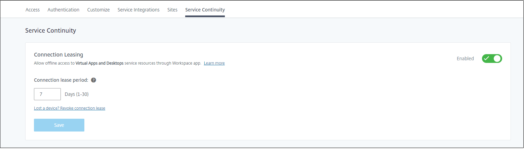Click the Allow offline access description text

54,63
